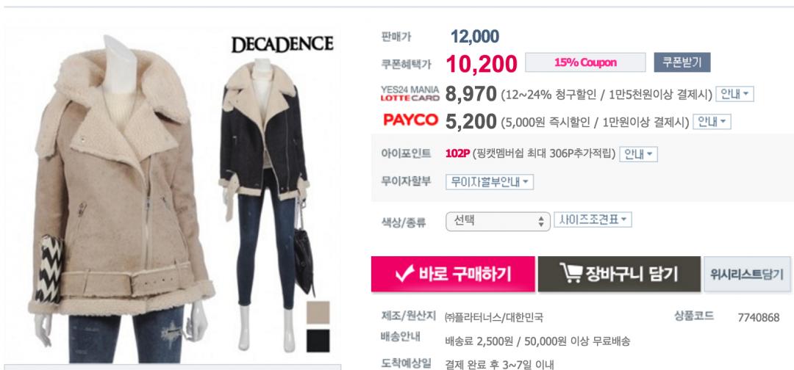This screenshot has height=370, width=794.
Task: Click the shopping cart icon
Action: [571, 273]
